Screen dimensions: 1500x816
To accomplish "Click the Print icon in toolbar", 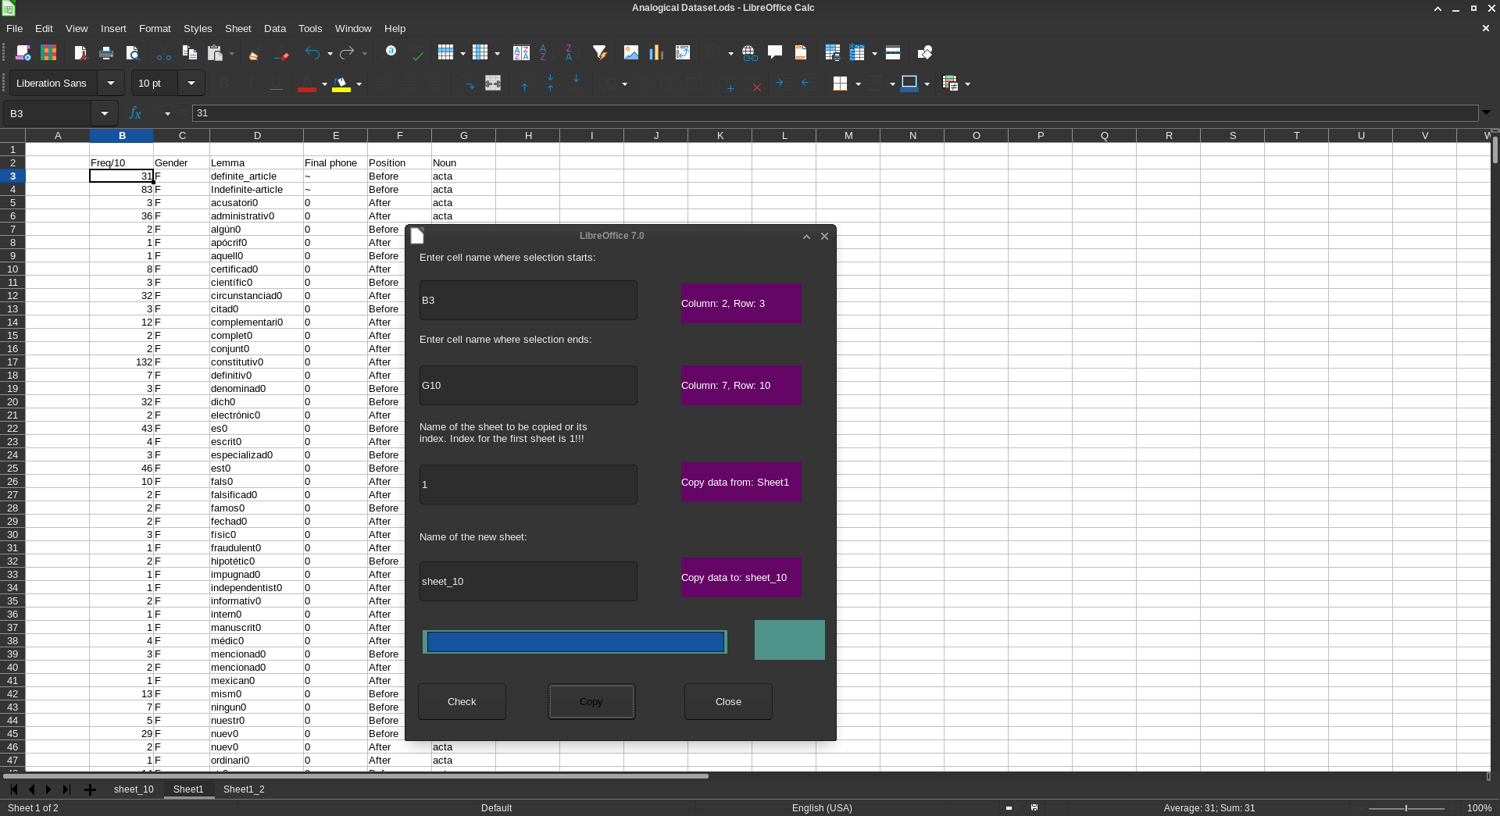I will click(106, 53).
